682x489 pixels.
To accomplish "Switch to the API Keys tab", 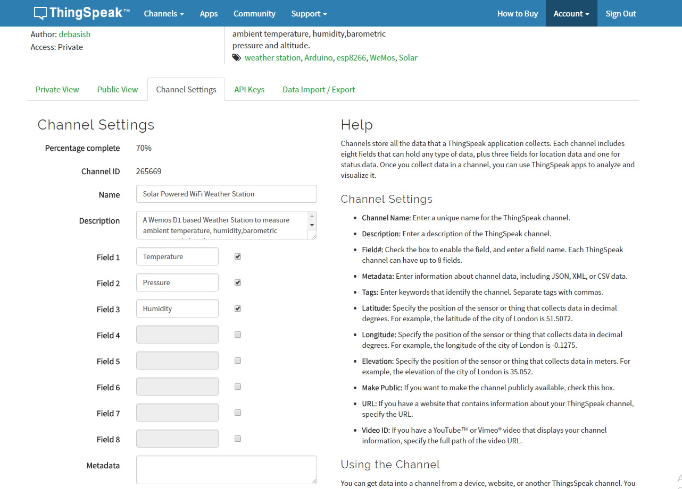I will [x=249, y=90].
